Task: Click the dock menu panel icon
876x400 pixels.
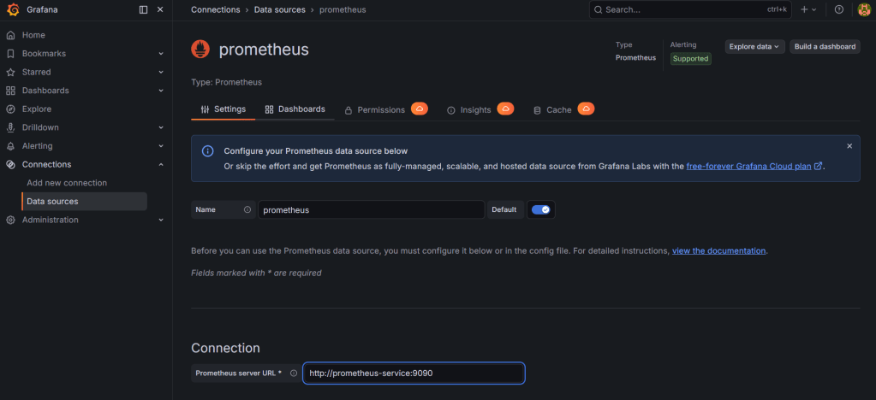Action: point(143,9)
